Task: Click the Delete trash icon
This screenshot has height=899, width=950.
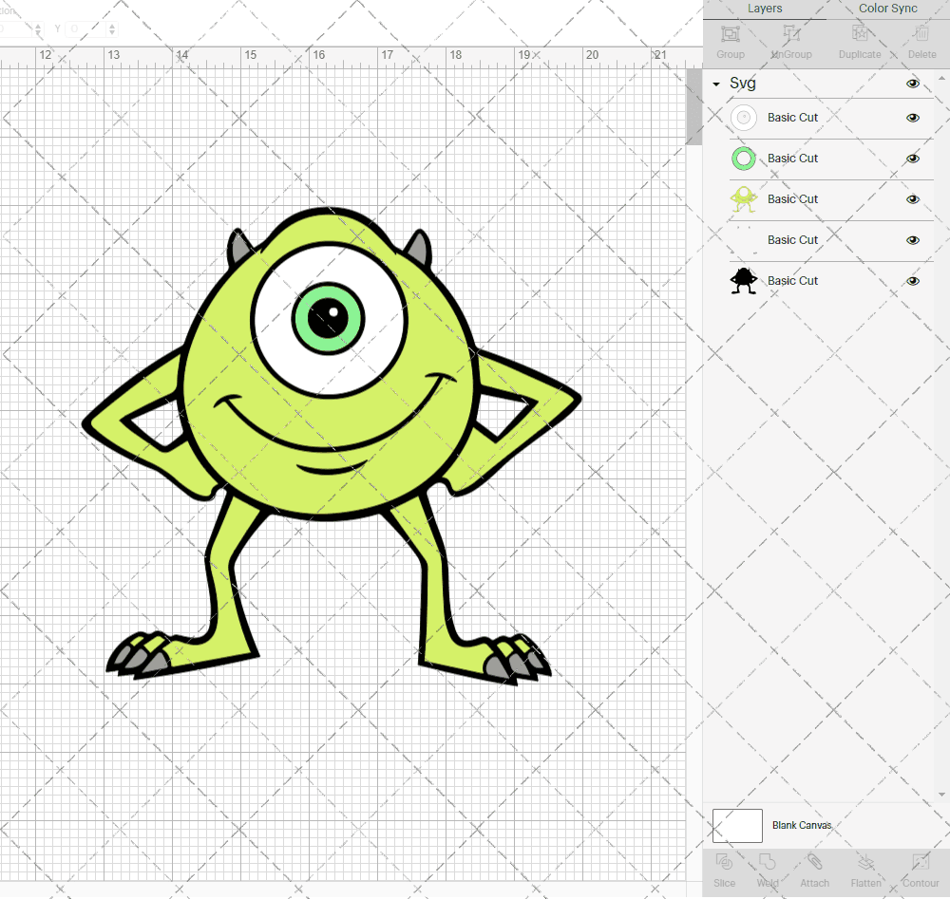Action: click(x=921, y=33)
